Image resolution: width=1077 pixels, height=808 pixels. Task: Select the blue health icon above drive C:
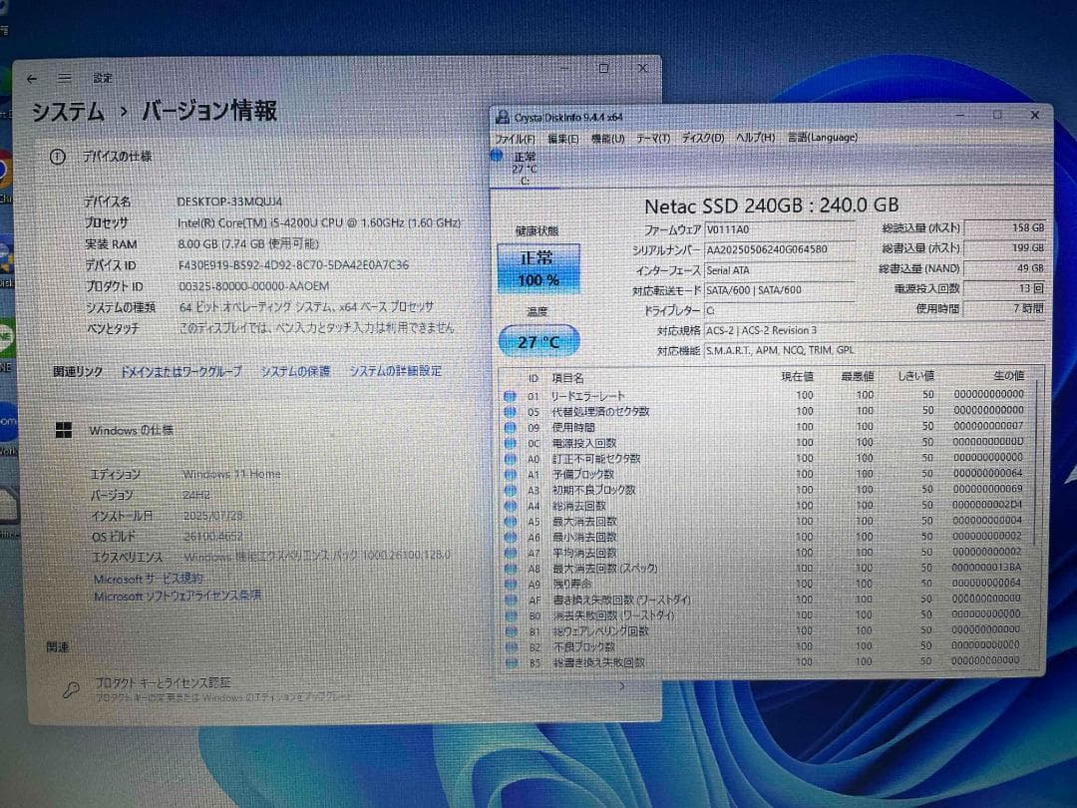[x=497, y=157]
